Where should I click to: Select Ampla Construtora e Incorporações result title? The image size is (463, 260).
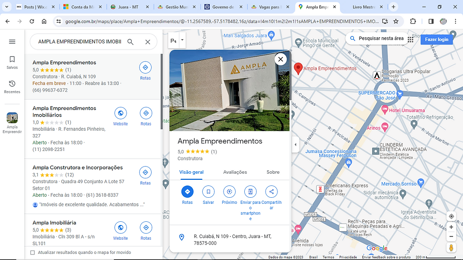[77, 168]
